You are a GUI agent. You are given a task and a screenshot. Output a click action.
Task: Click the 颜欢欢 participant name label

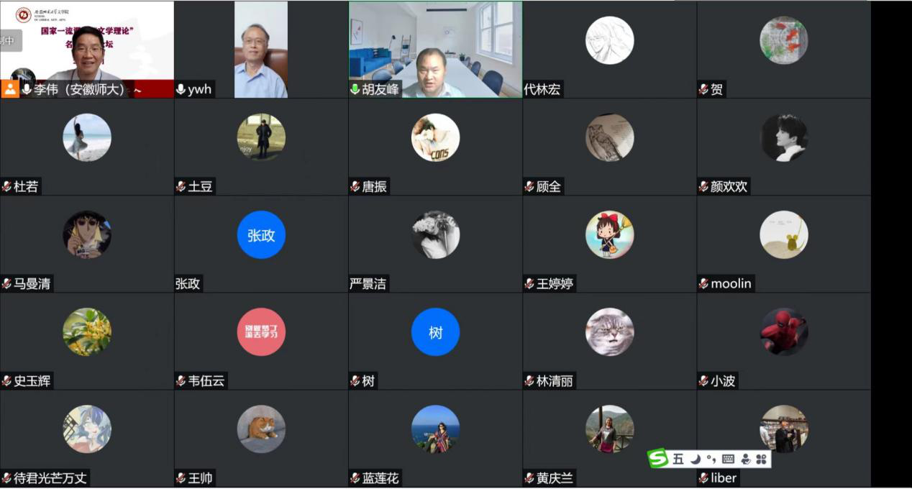point(729,186)
